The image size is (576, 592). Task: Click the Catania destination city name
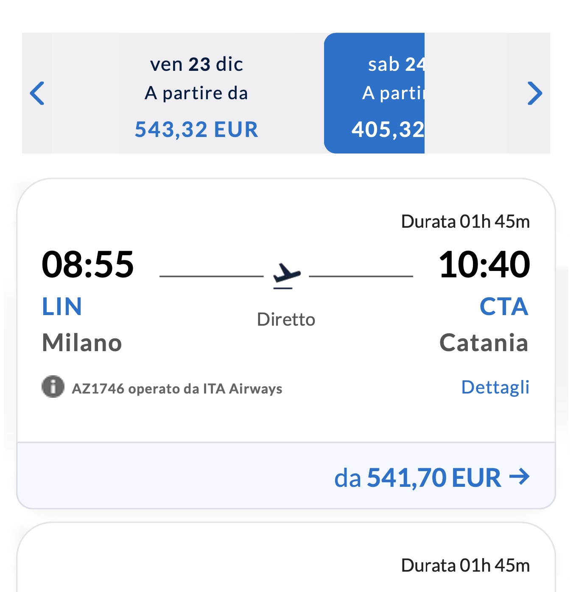484,343
